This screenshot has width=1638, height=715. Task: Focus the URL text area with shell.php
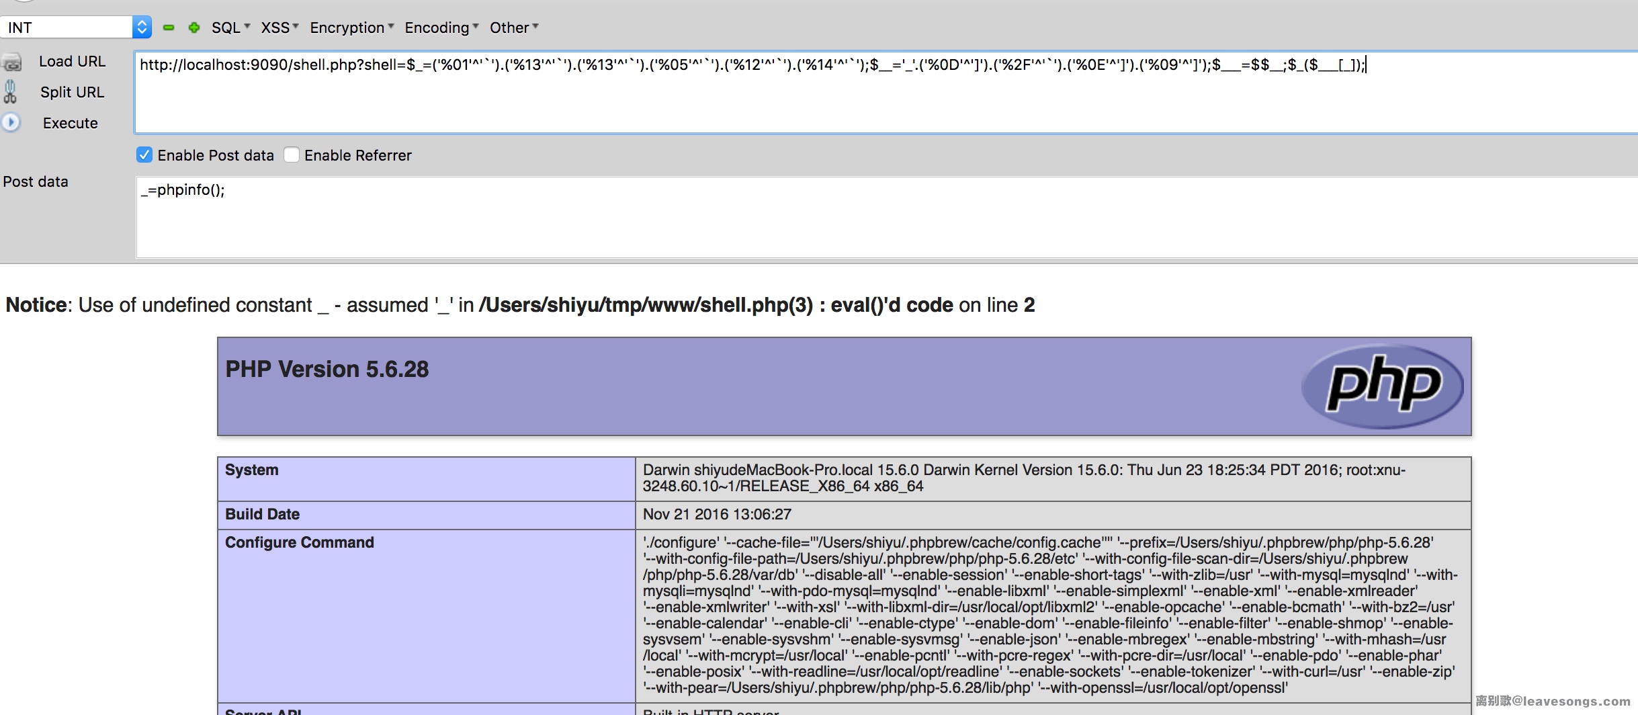tap(873, 94)
